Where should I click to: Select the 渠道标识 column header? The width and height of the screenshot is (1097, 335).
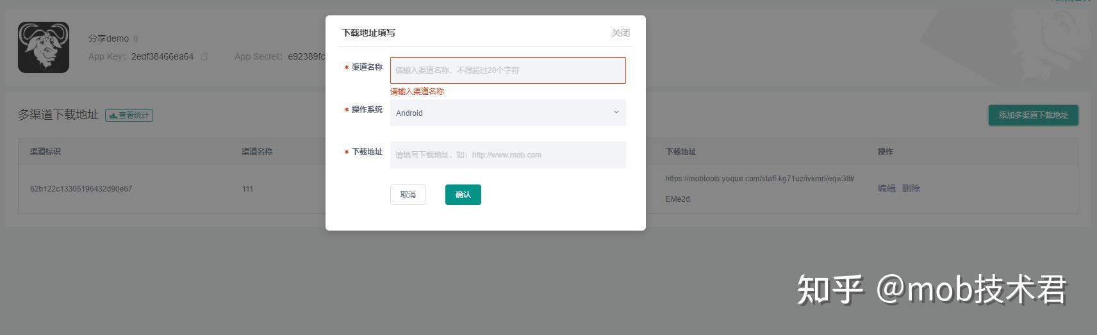click(45, 152)
